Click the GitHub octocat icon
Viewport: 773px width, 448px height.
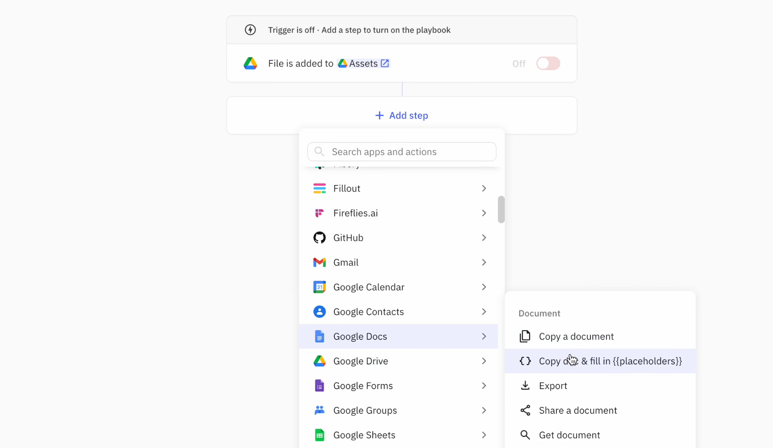tap(319, 238)
